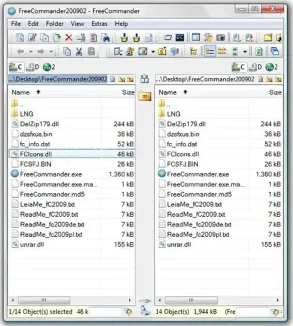Select drive C in left panel
The image size is (293, 326).
pyautogui.click(x=16, y=67)
